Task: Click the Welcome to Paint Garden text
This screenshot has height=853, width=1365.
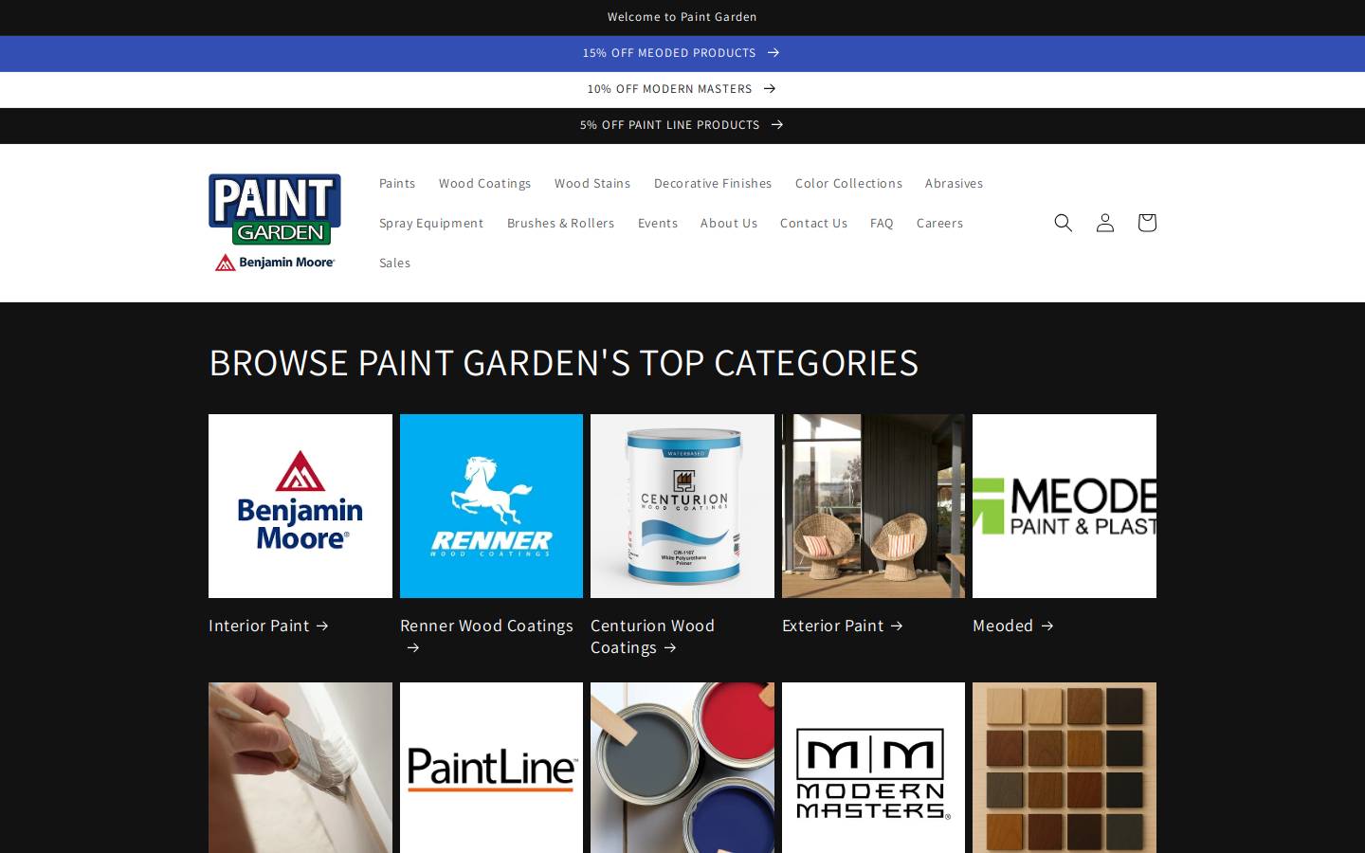Action: click(682, 17)
